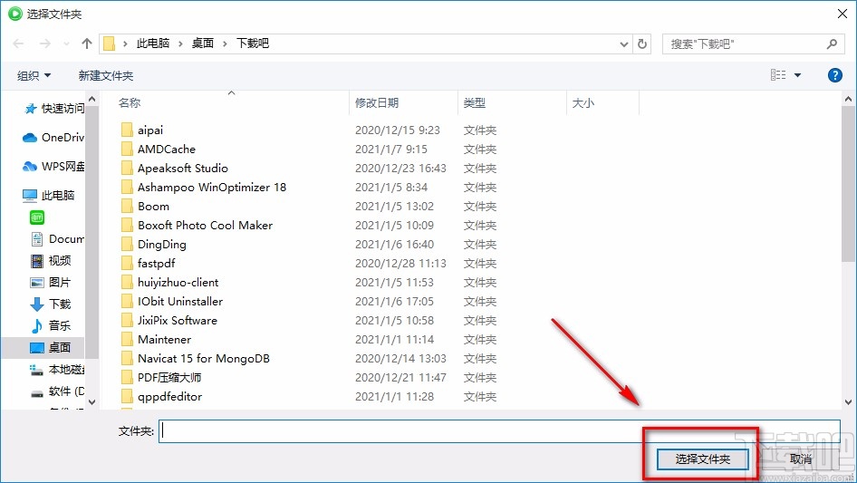Open the 组织 menu
This screenshot has height=483, width=857.
(34, 75)
